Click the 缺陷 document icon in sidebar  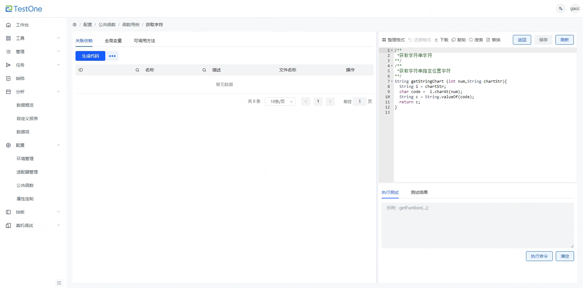click(8, 78)
